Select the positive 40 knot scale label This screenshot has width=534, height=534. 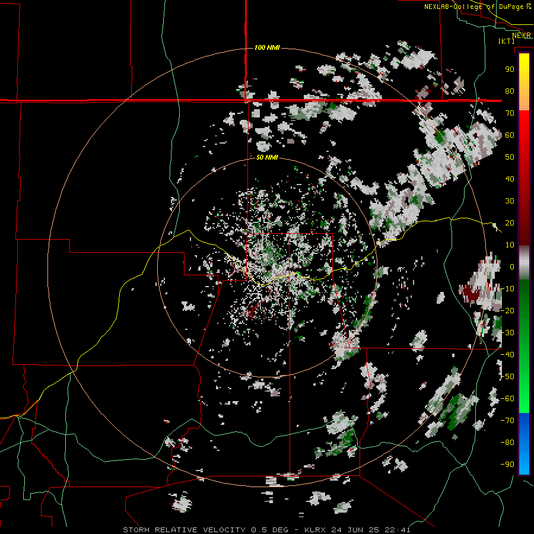click(510, 179)
